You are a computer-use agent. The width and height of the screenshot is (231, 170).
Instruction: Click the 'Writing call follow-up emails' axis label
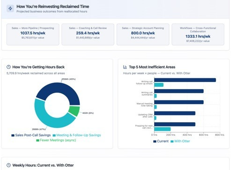(144, 82)
